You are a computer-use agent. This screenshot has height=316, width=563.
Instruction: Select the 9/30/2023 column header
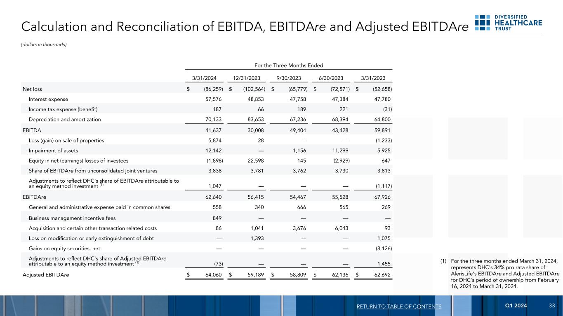290,78
